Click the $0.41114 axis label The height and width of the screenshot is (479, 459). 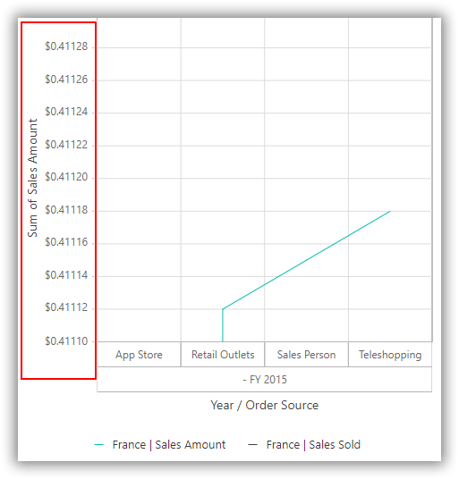click(x=66, y=275)
